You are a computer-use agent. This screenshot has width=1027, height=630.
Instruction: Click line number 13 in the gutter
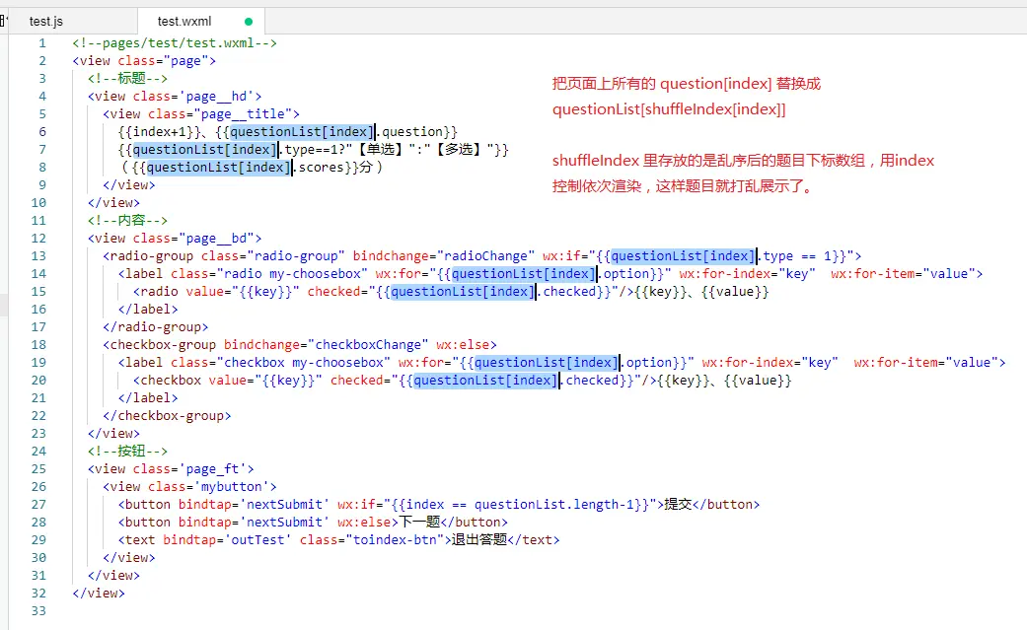click(38, 256)
